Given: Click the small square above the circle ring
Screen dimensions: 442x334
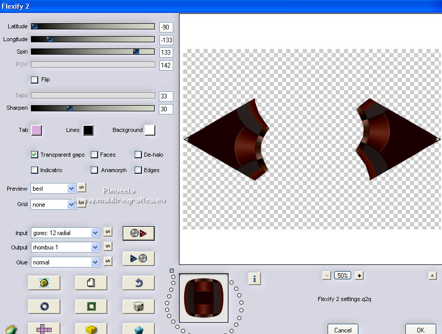Looking at the screenshot, I should pos(172,271).
